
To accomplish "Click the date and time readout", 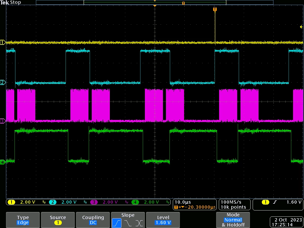I will point(286,222).
